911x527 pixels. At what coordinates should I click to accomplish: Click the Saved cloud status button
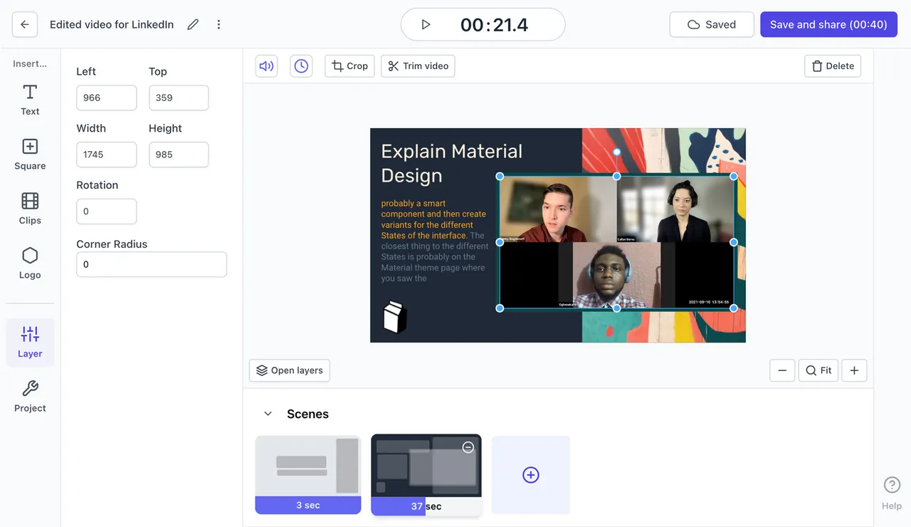712,24
